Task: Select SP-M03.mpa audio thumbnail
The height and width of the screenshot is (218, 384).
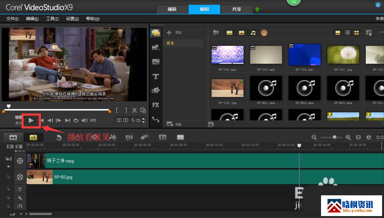Action: [x=343, y=88]
